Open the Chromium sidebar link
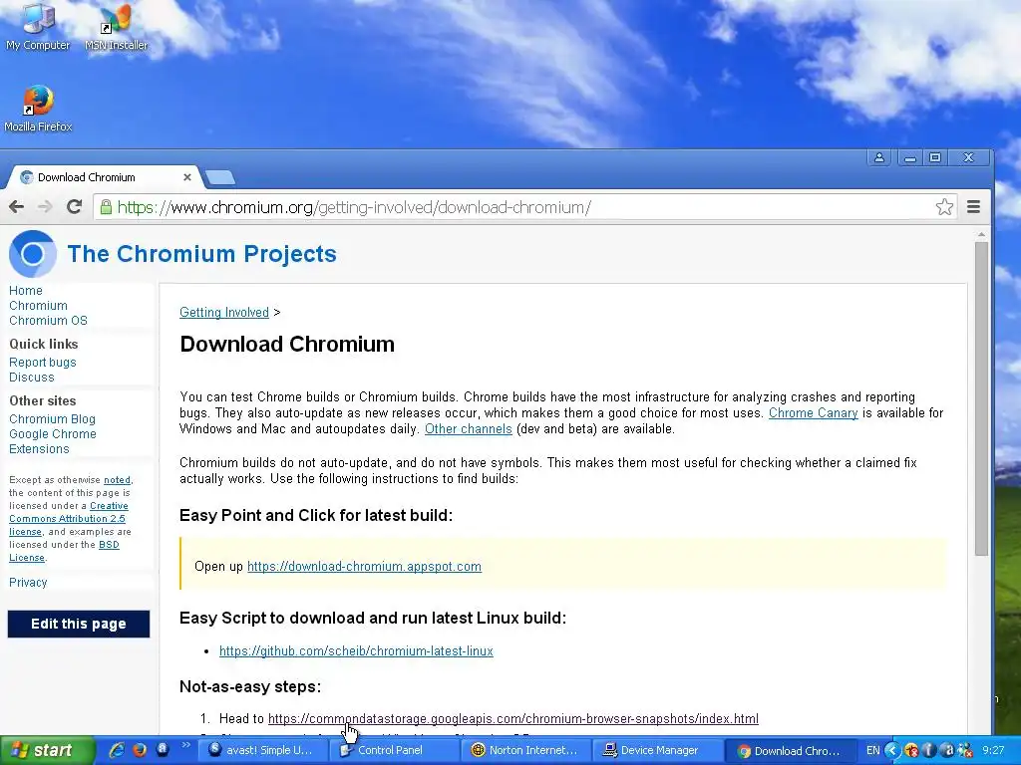The width and height of the screenshot is (1021, 765). point(38,305)
